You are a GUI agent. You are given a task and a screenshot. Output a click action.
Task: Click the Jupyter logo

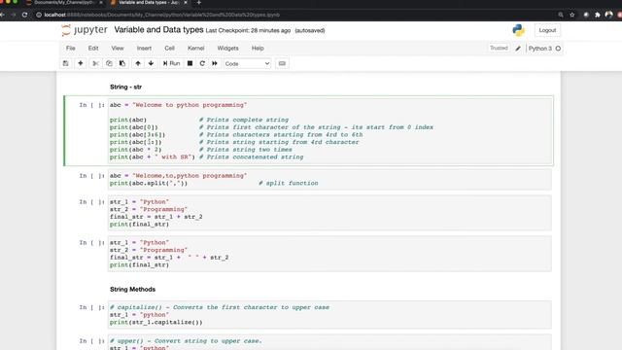(85, 30)
